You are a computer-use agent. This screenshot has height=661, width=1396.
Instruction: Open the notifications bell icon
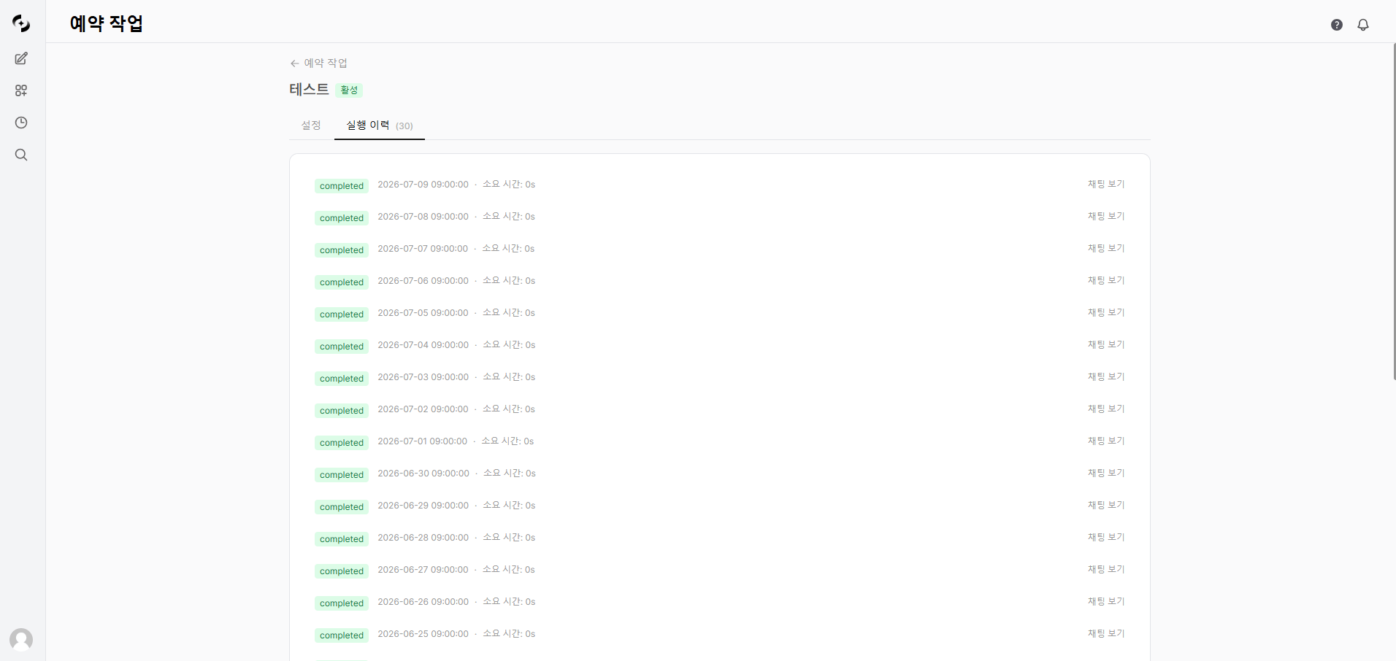tap(1363, 25)
